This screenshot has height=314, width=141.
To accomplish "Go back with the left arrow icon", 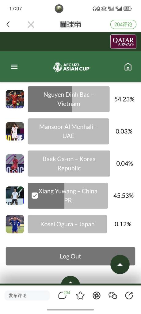I will [8, 24].
